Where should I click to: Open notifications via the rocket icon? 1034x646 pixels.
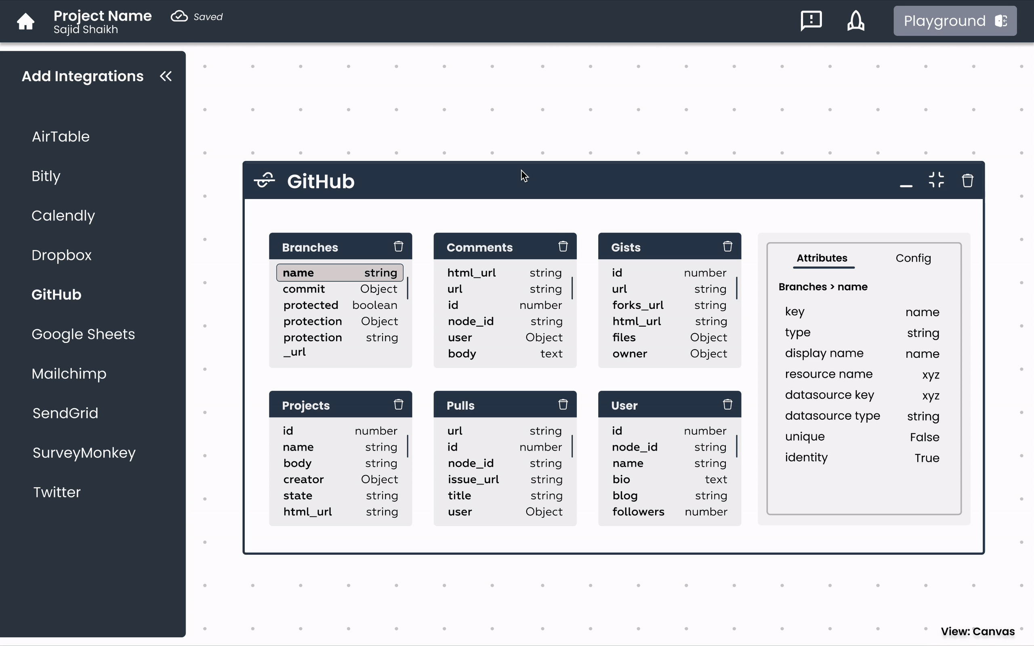856,20
